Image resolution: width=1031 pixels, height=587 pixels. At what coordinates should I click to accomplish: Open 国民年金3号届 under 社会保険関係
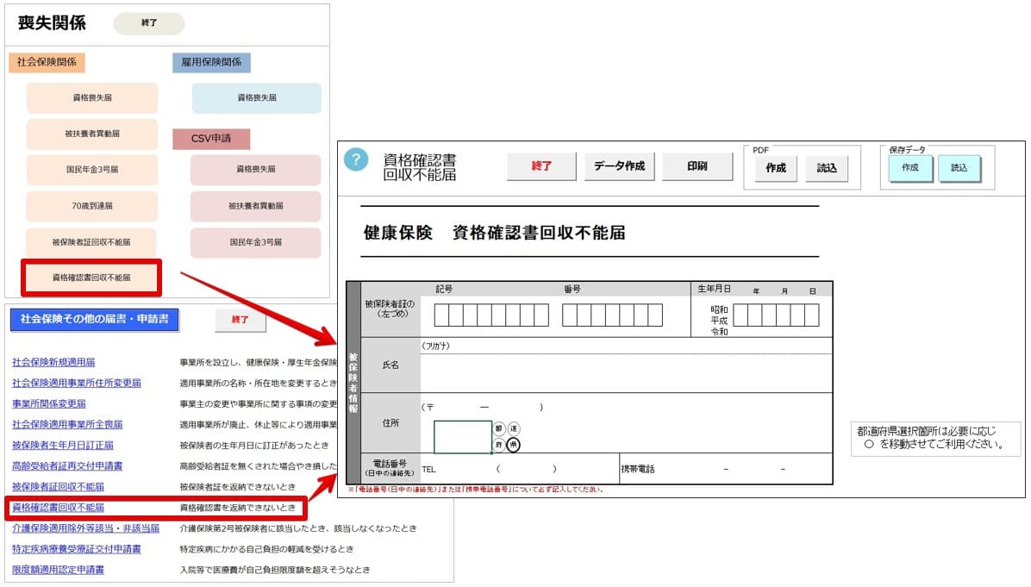(x=92, y=170)
